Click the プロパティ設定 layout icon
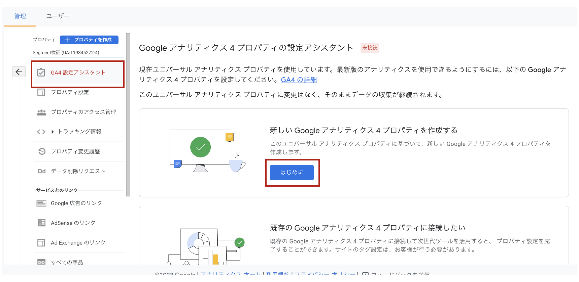Screen dimensions: 579x282 click(41, 92)
